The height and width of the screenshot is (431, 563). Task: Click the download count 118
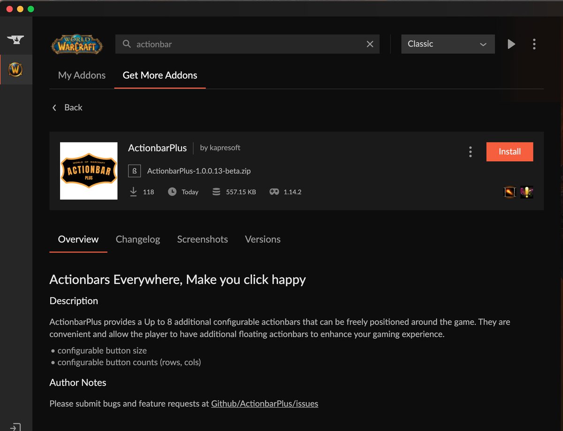(148, 192)
